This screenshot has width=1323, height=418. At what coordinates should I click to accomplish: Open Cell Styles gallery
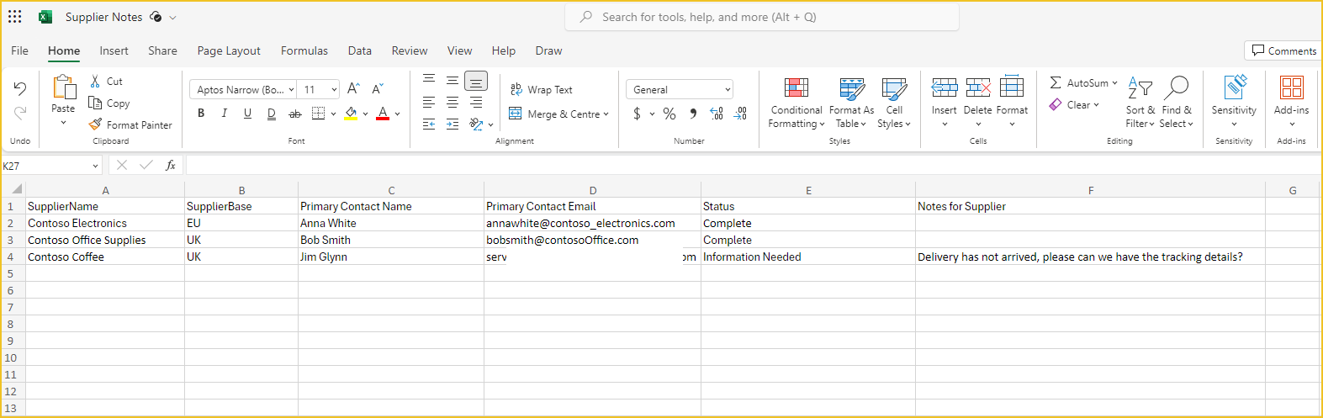tap(894, 103)
